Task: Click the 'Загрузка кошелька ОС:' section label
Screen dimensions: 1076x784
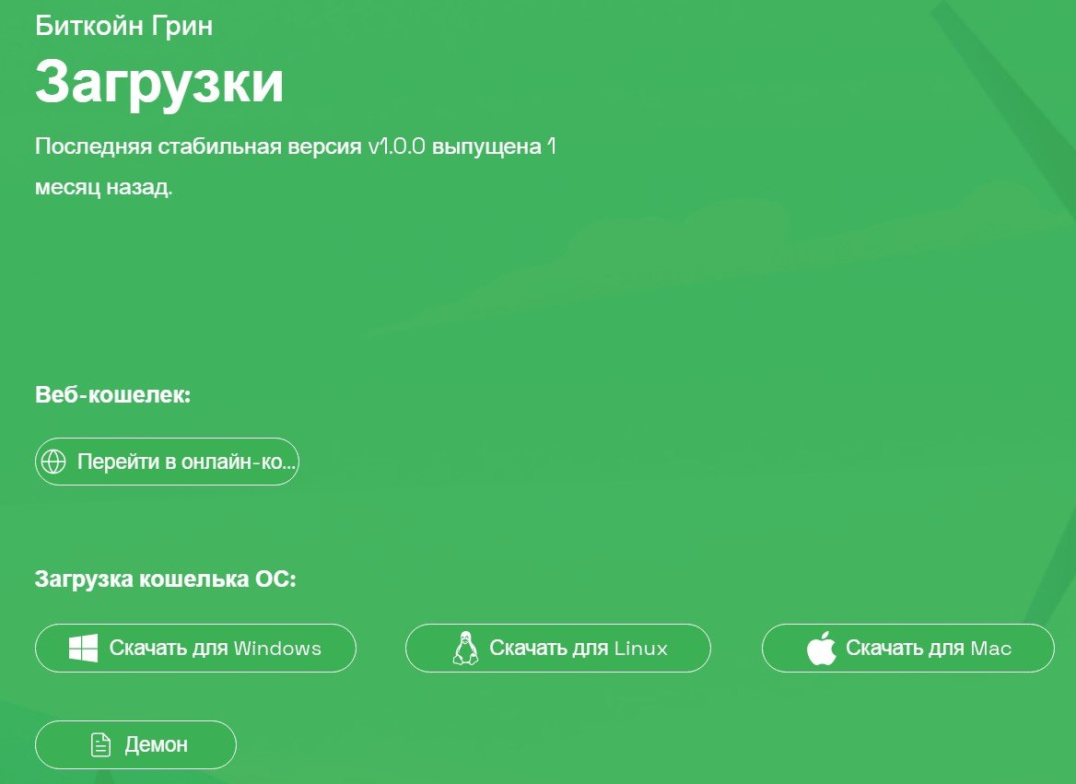Action: 166,579
